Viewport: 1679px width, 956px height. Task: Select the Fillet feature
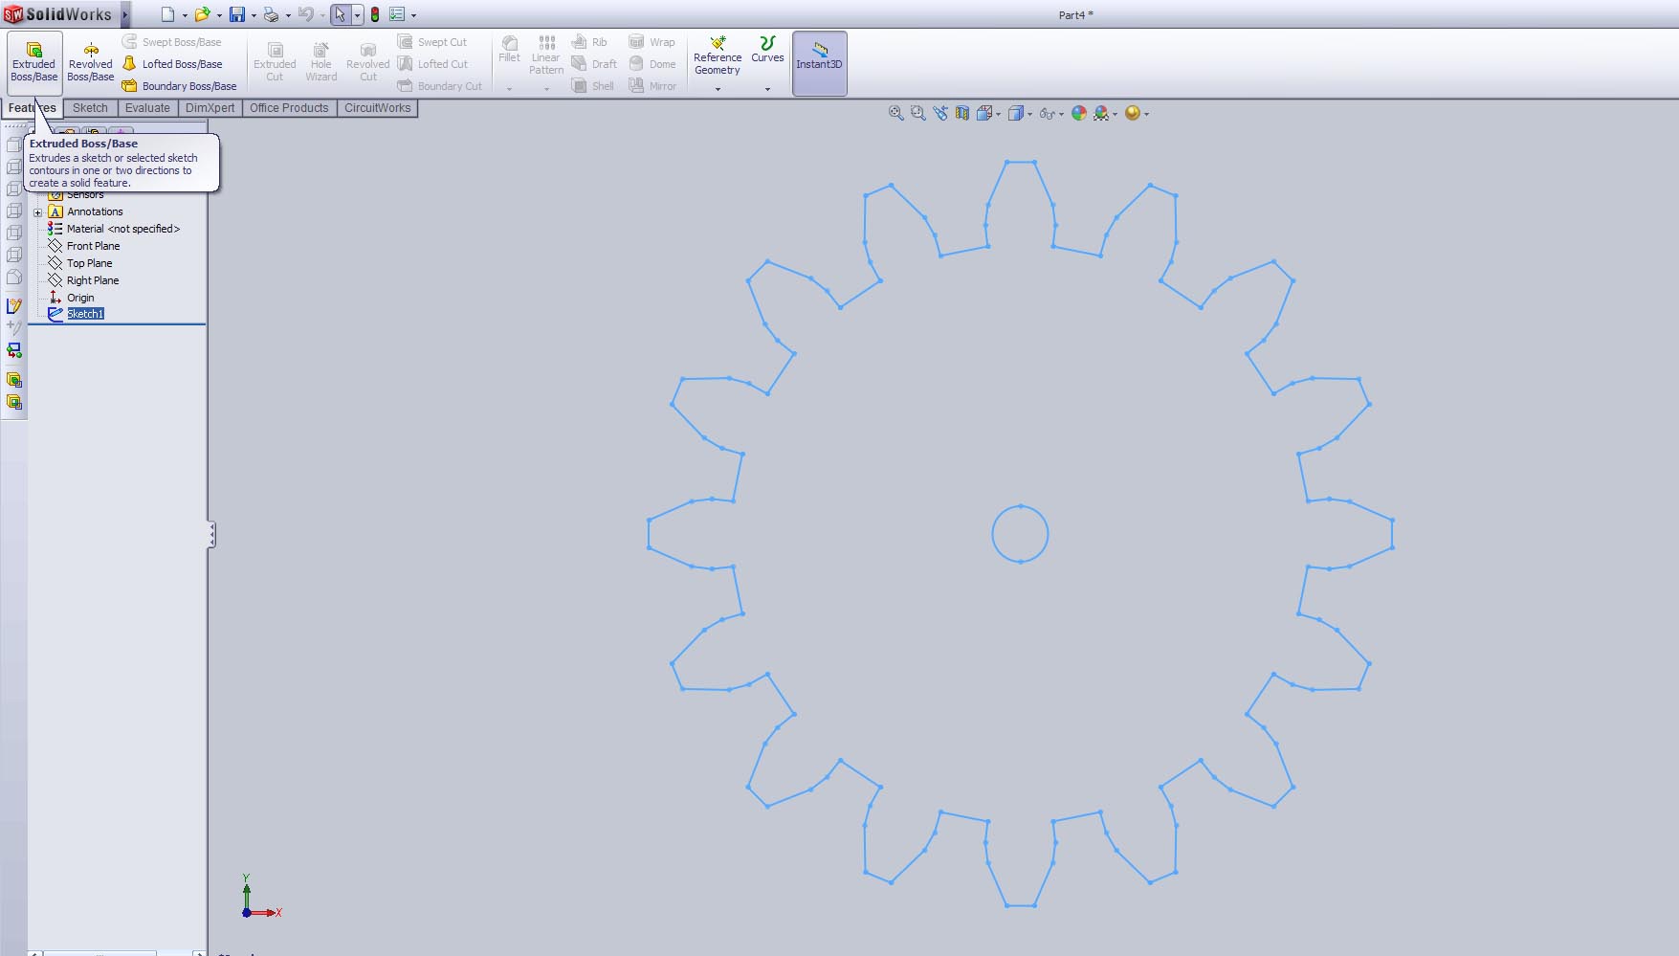click(510, 50)
